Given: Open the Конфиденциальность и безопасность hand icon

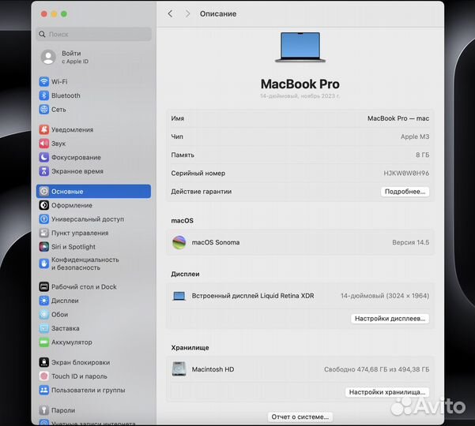Looking at the screenshot, I should [x=44, y=263].
